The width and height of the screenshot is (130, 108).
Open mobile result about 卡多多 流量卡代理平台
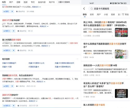tap(103, 85)
